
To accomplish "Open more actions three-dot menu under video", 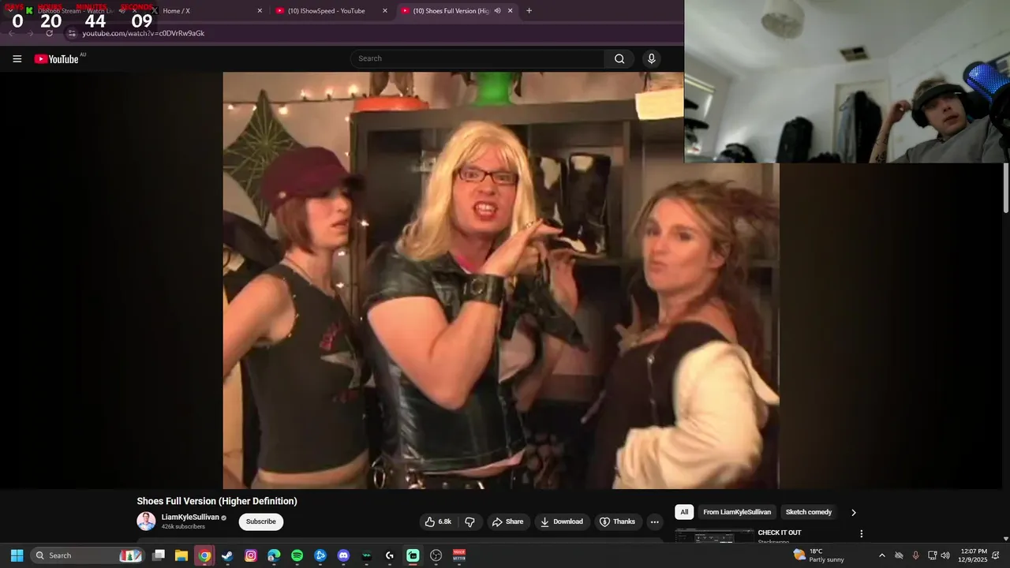I will (x=654, y=521).
